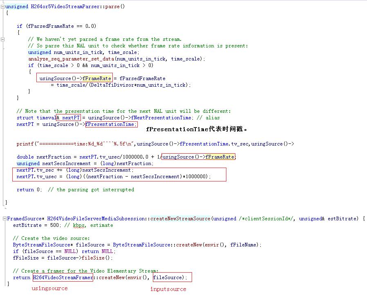Viewport: 367px width, 300px height.
Task: Click '// Note that the presentation time' comment
Action: pyautogui.click(x=123, y=111)
